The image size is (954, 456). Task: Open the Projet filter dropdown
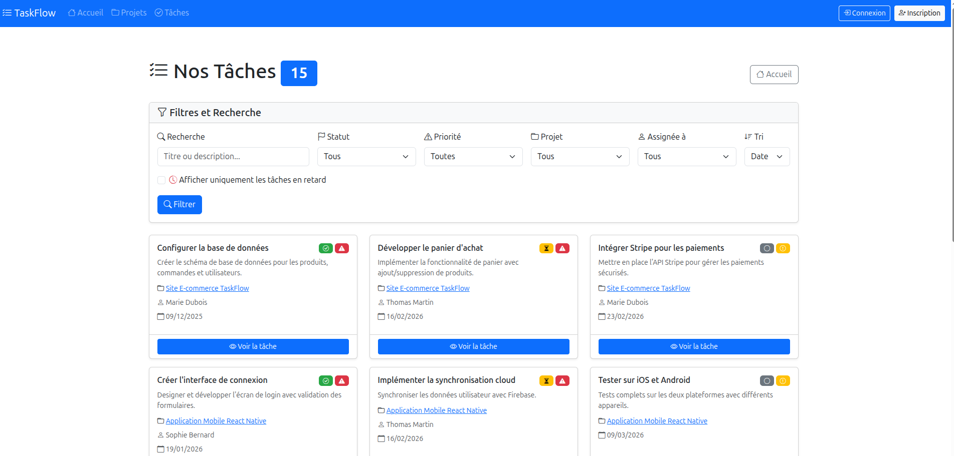[580, 157]
